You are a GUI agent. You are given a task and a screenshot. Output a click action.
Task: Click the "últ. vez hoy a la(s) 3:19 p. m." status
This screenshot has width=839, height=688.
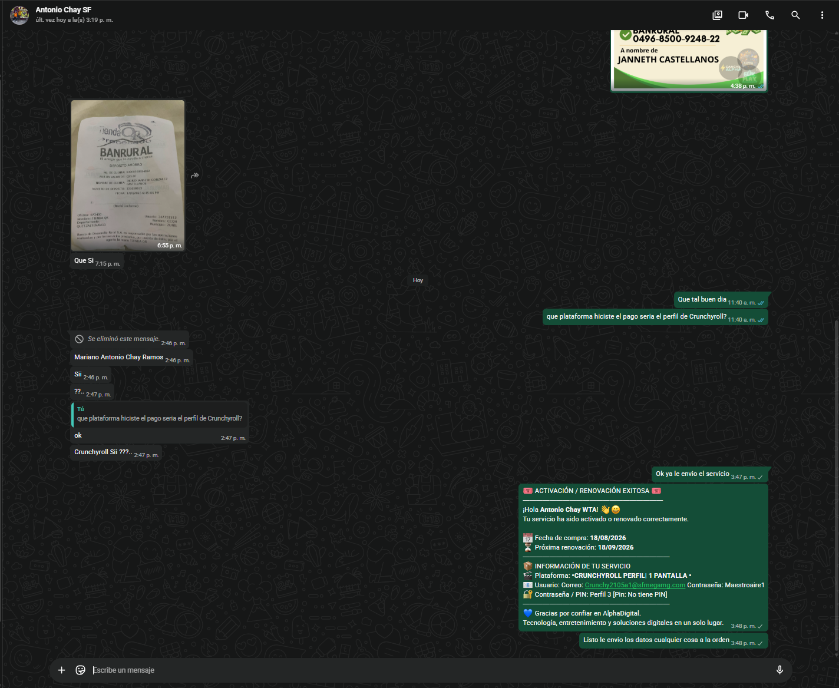pyautogui.click(x=74, y=20)
